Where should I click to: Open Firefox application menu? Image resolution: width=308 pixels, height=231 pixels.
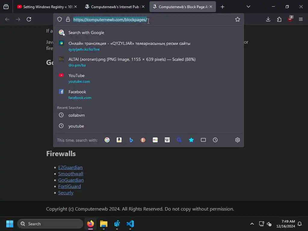[x=301, y=19]
